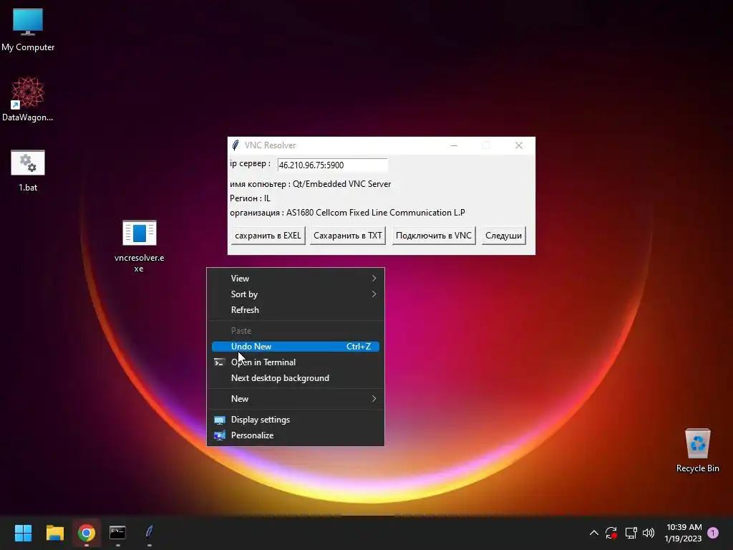Click the terminal icon beside Open in Terminal
The image size is (733, 550).
pyautogui.click(x=219, y=362)
